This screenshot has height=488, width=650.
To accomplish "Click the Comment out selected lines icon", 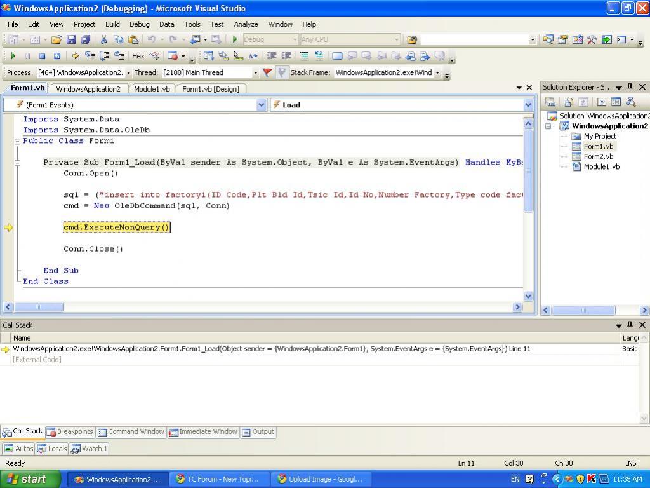I will [304, 56].
